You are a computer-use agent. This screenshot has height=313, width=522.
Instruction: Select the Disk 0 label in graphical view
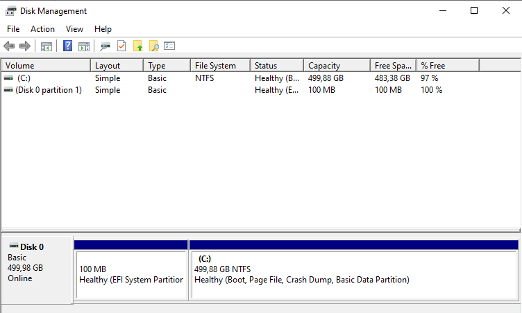32,247
